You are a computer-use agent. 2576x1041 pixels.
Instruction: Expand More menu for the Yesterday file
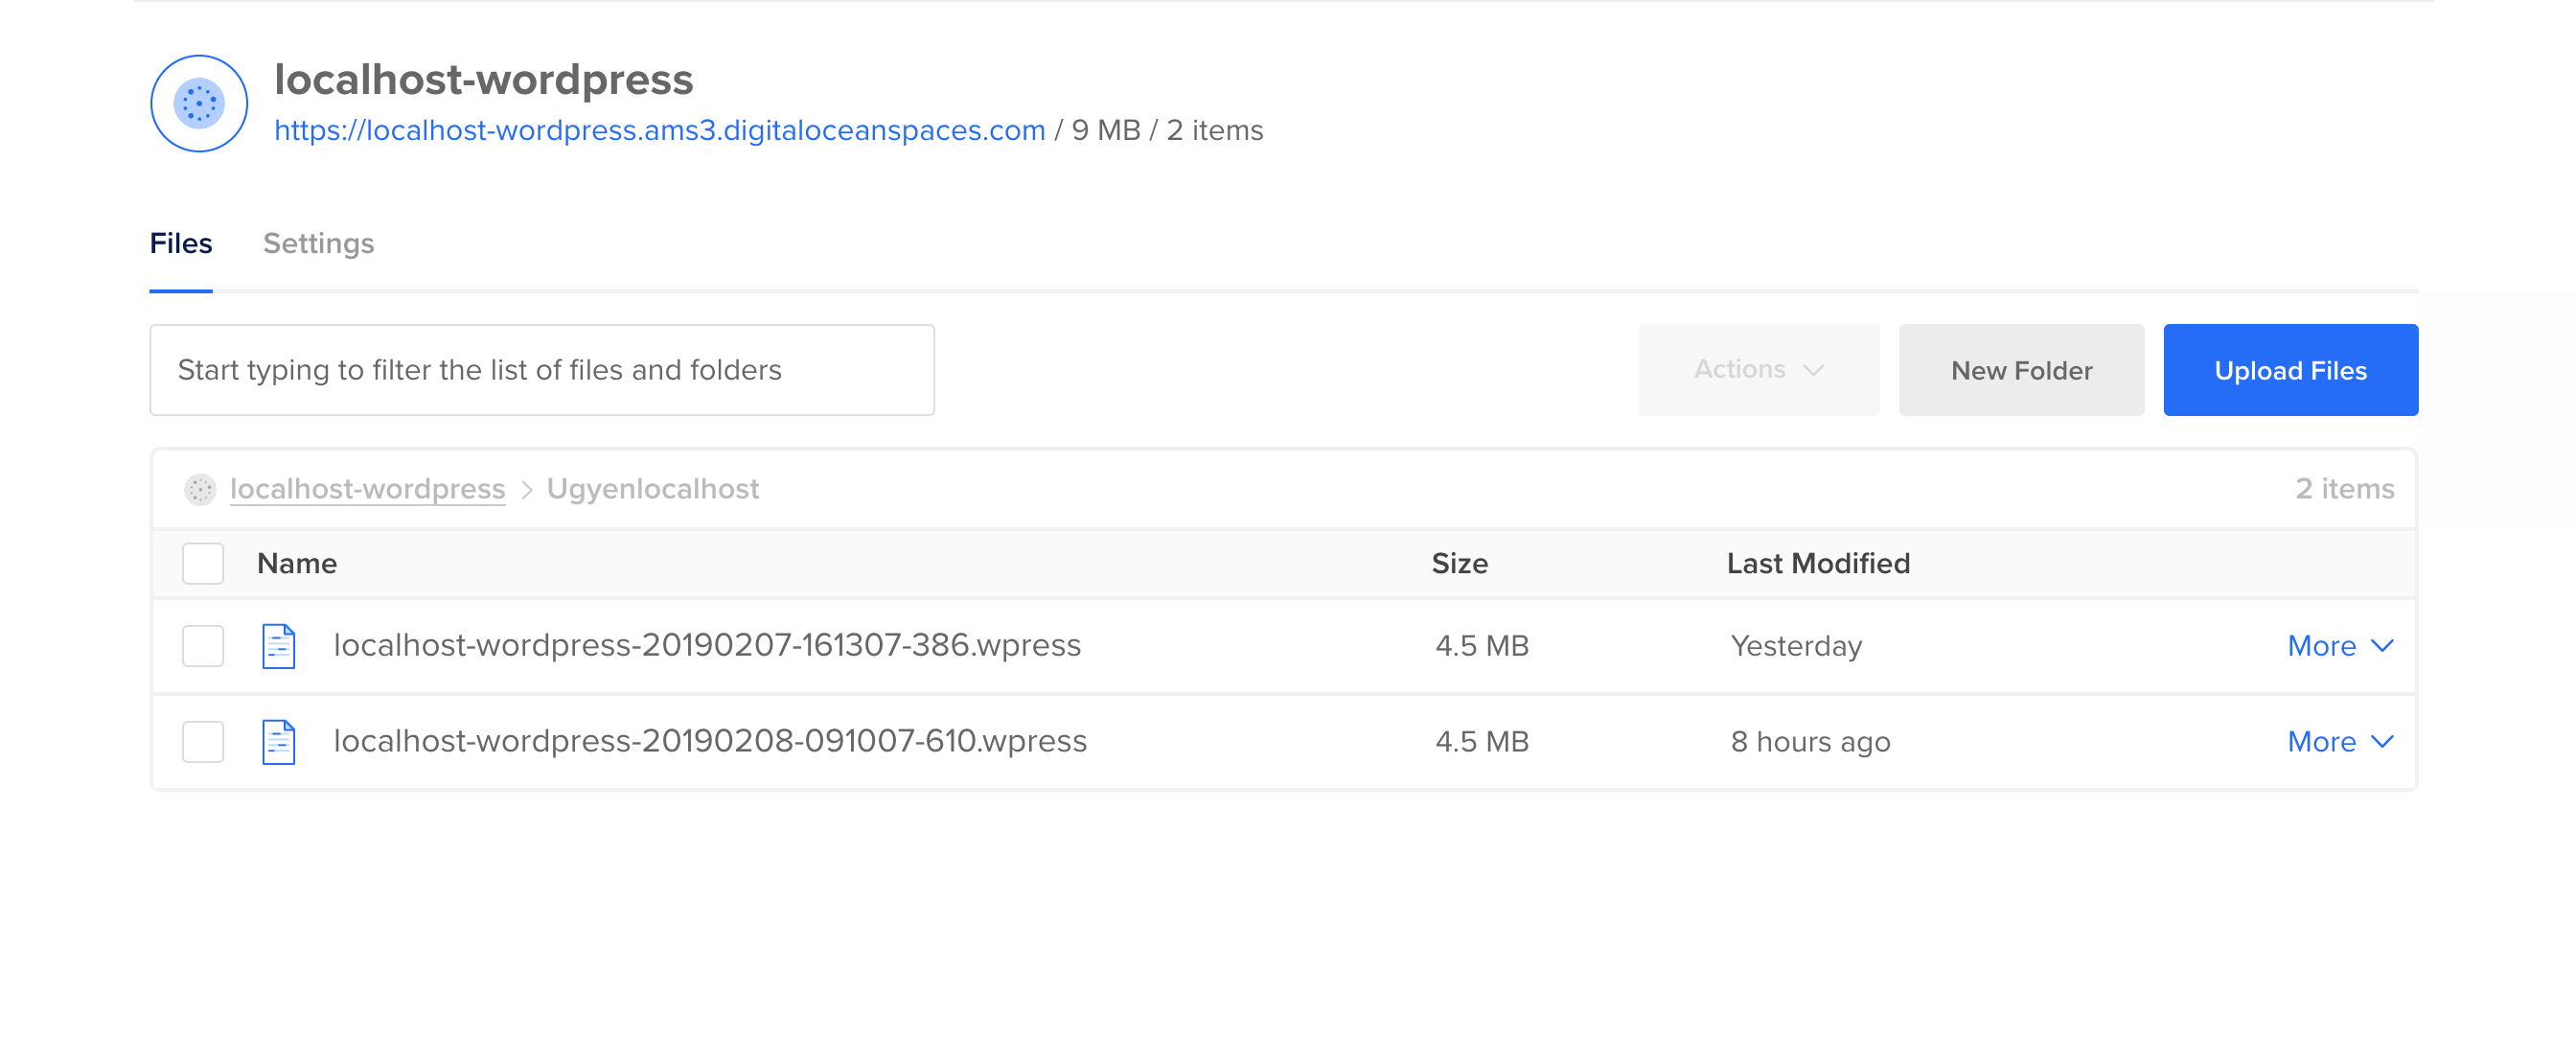(2322, 646)
